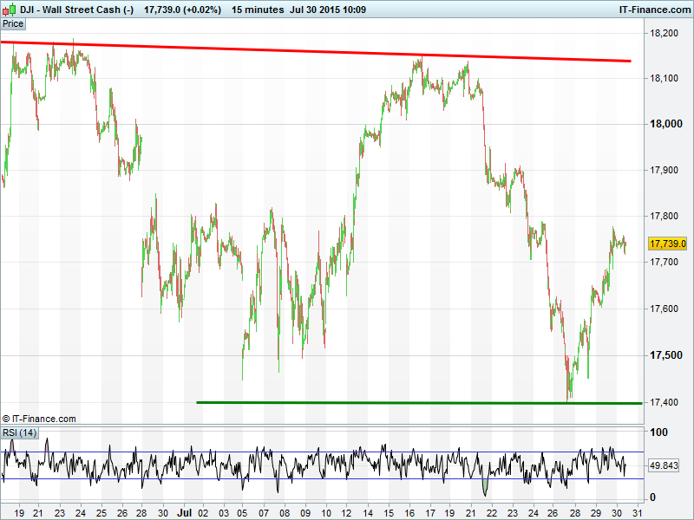Click the 18,000 level on price axis
This screenshot has height=520, width=694.
coord(665,124)
